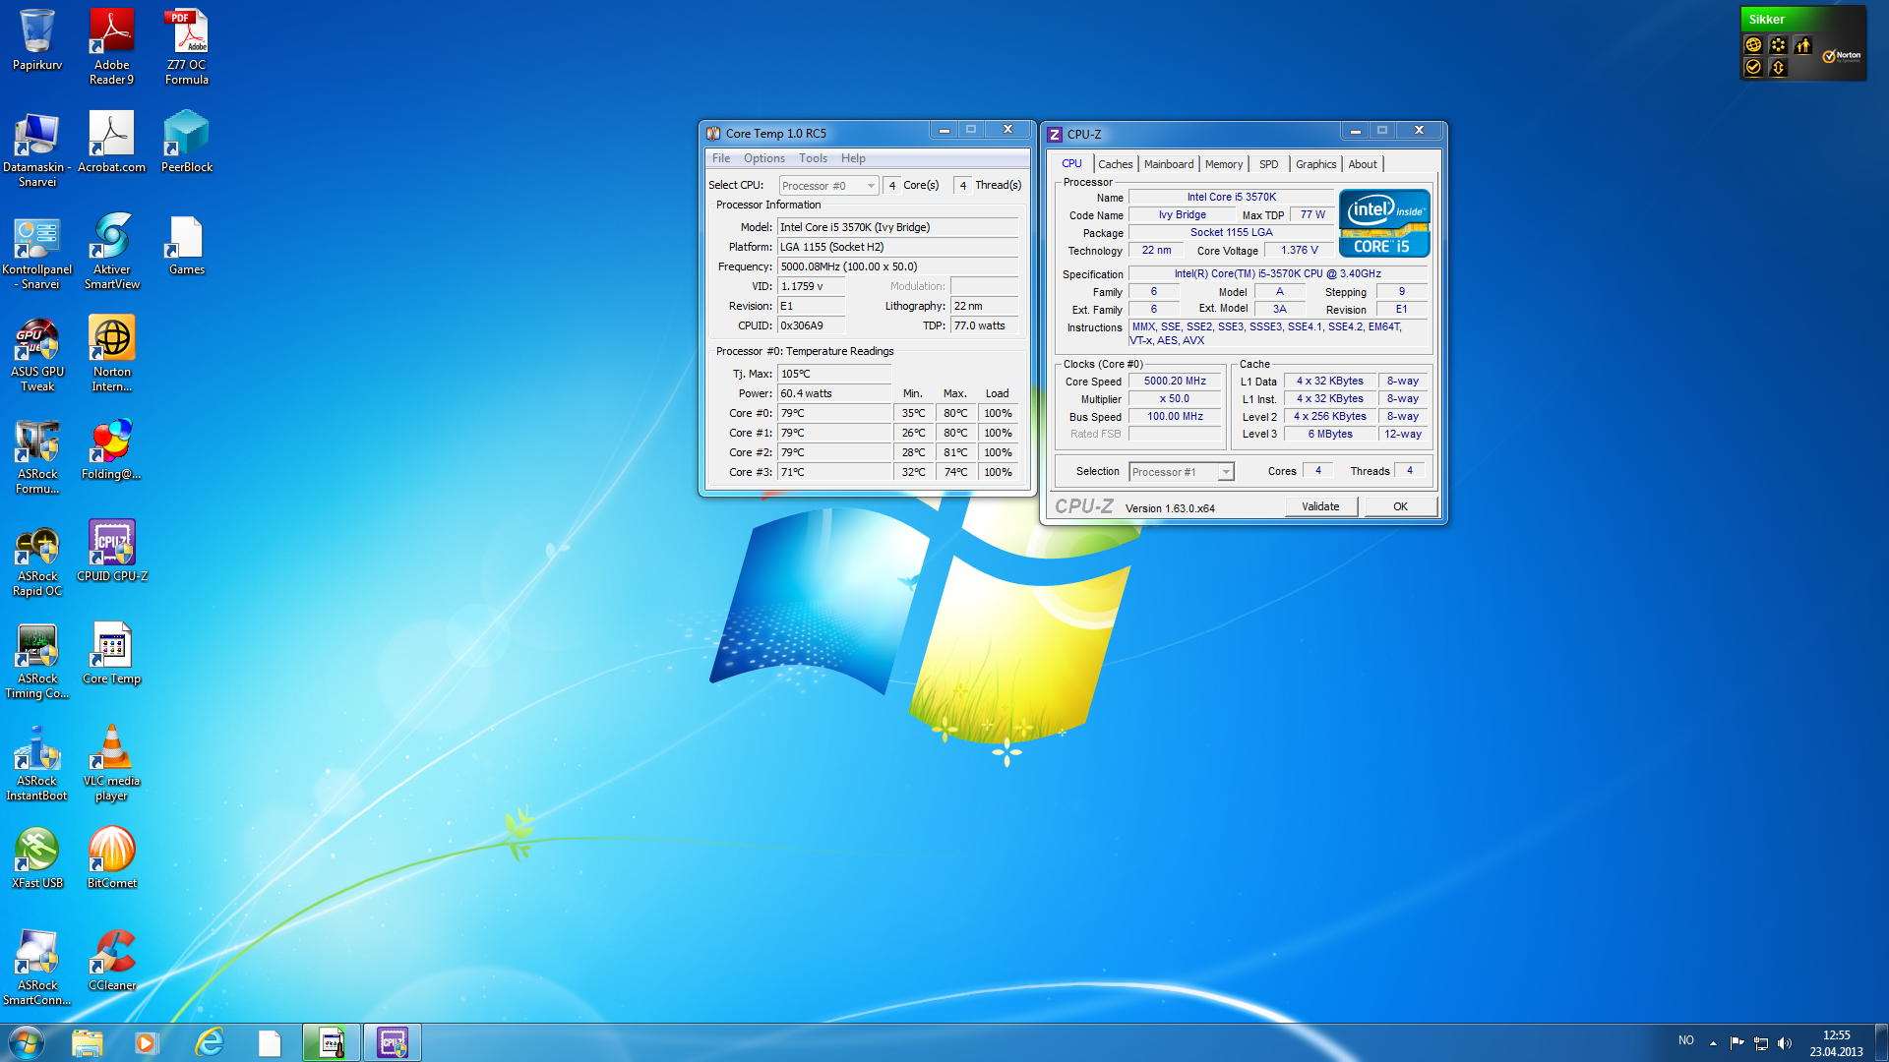Open Windows Media Player taskbar icon
This screenshot has height=1062, width=1889.
click(147, 1042)
